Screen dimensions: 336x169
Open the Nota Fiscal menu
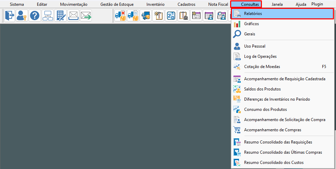click(x=218, y=4)
